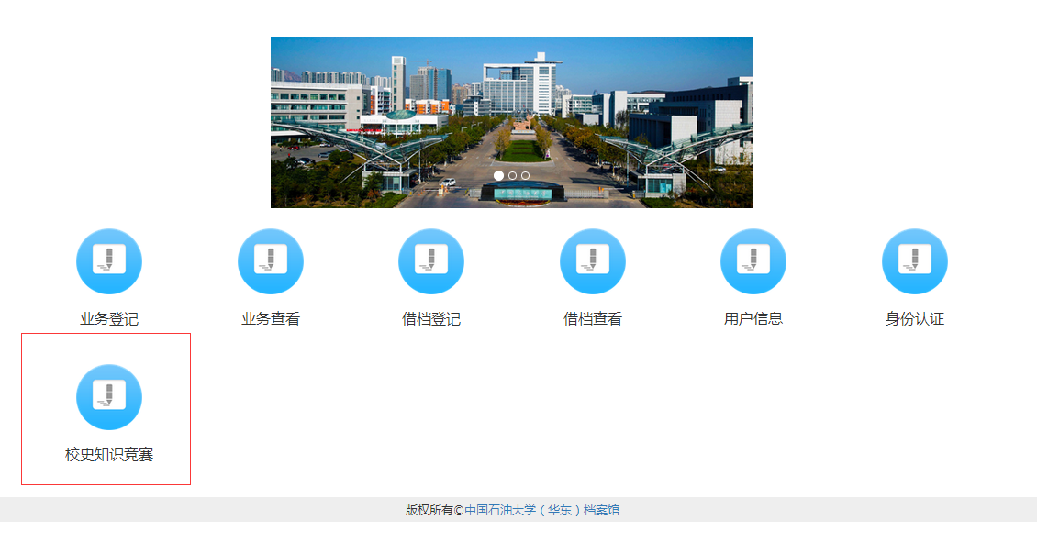The height and width of the screenshot is (542, 1037).
Task: Click the 校史知识竞赛 text label
Action: (x=109, y=455)
